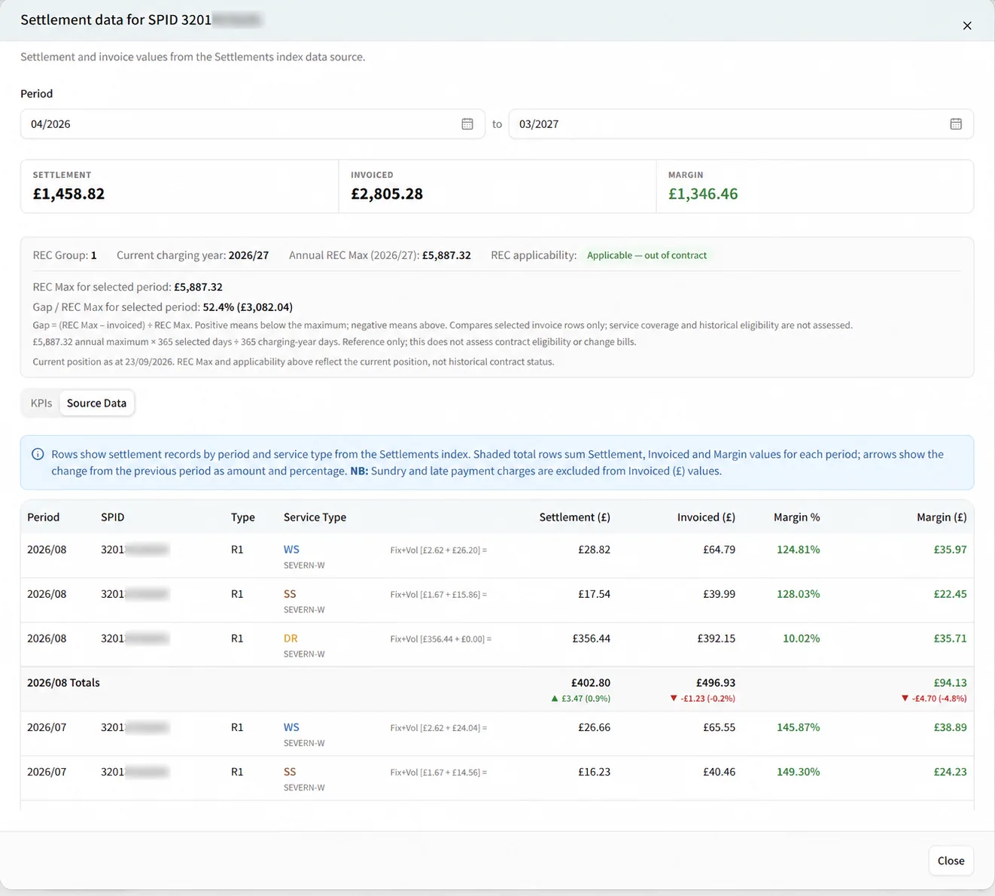Dismiss dialog with the X icon
Image resolution: width=995 pixels, height=896 pixels.
tap(967, 26)
